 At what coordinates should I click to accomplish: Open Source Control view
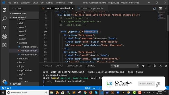(x=4, y=27)
